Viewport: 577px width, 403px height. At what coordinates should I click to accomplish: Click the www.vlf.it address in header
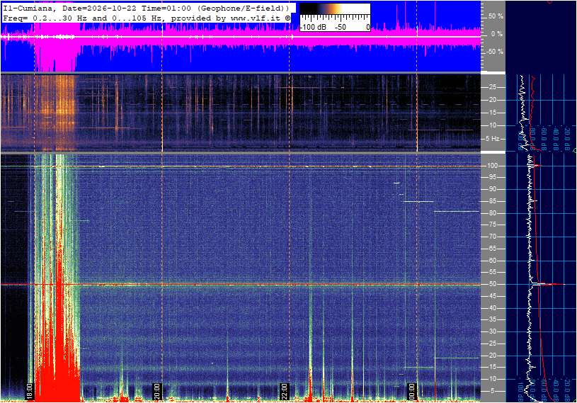point(256,18)
